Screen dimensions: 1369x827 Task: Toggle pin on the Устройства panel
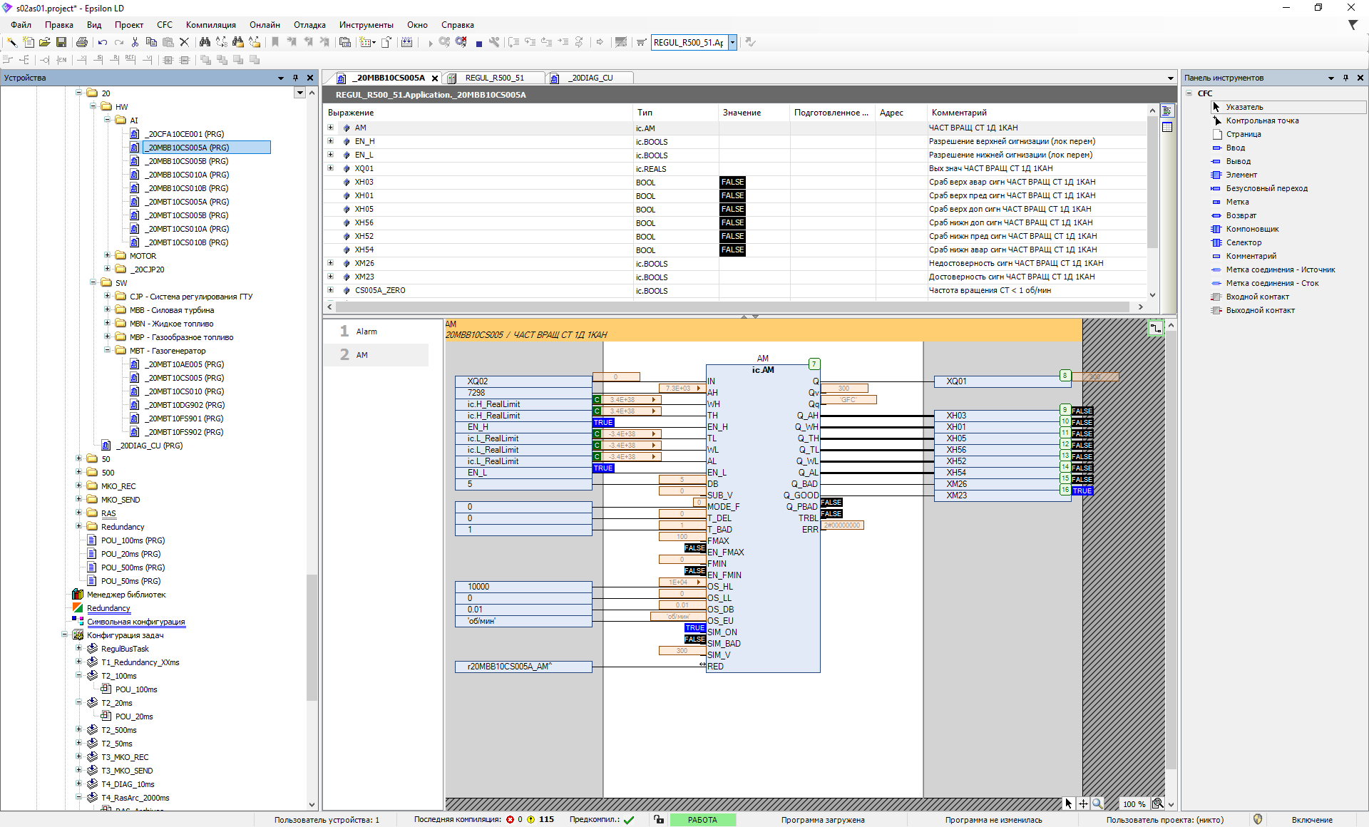[x=295, y=78]
